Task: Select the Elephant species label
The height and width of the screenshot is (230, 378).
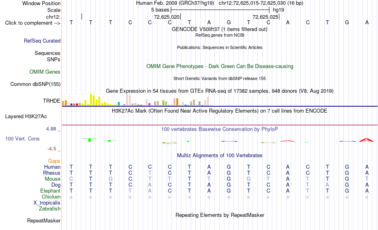Action: [51, 191]
